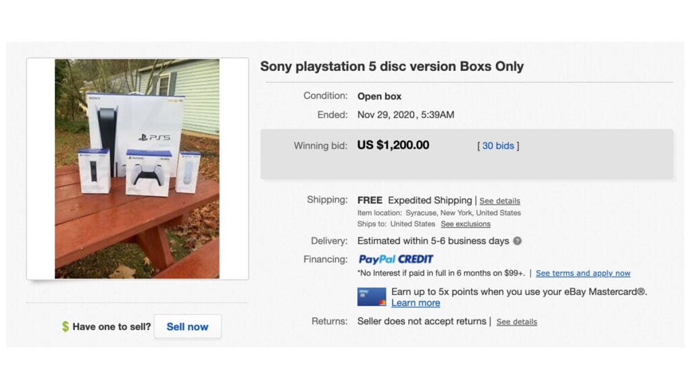Click the delivery estimate help question-mark icon

517,241
